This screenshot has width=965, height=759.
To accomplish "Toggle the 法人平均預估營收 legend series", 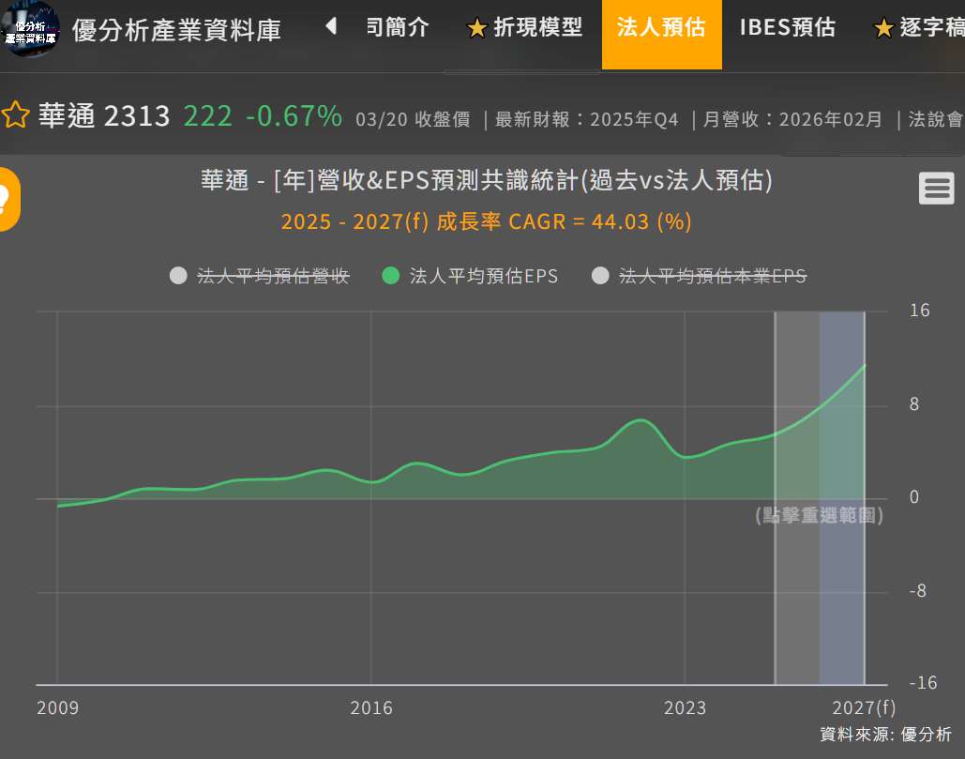I will tap(260, 276).
